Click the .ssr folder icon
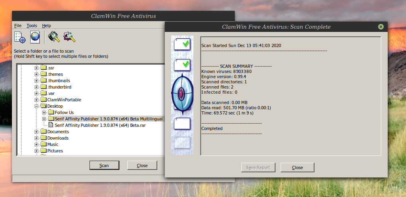This screenshot has width=406, height=197. 43,68
